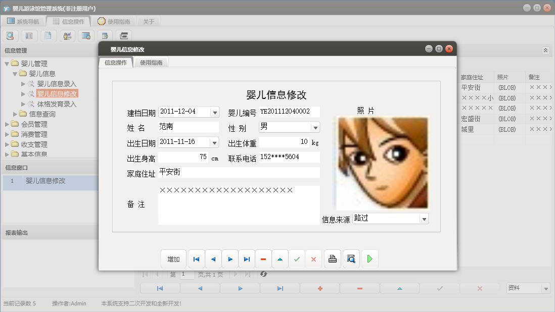Screen dimensions: 555x312
Task: Click the report list icon in the toolbar
Action: (x=29, y=35)
